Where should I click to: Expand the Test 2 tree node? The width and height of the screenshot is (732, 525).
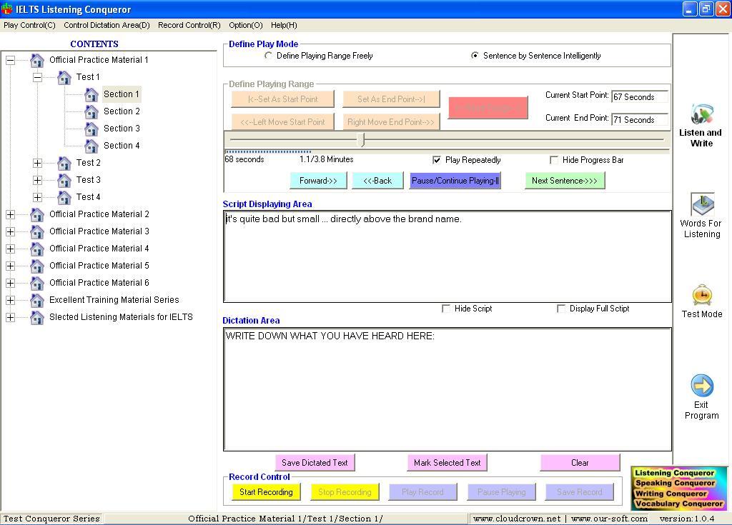pos(37,162)
